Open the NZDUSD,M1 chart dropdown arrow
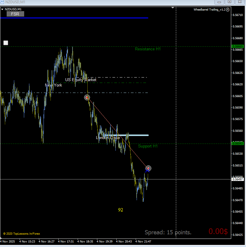The height and width of the screenshot is (247, 246). pyautogui.click(x=2, y=9)
